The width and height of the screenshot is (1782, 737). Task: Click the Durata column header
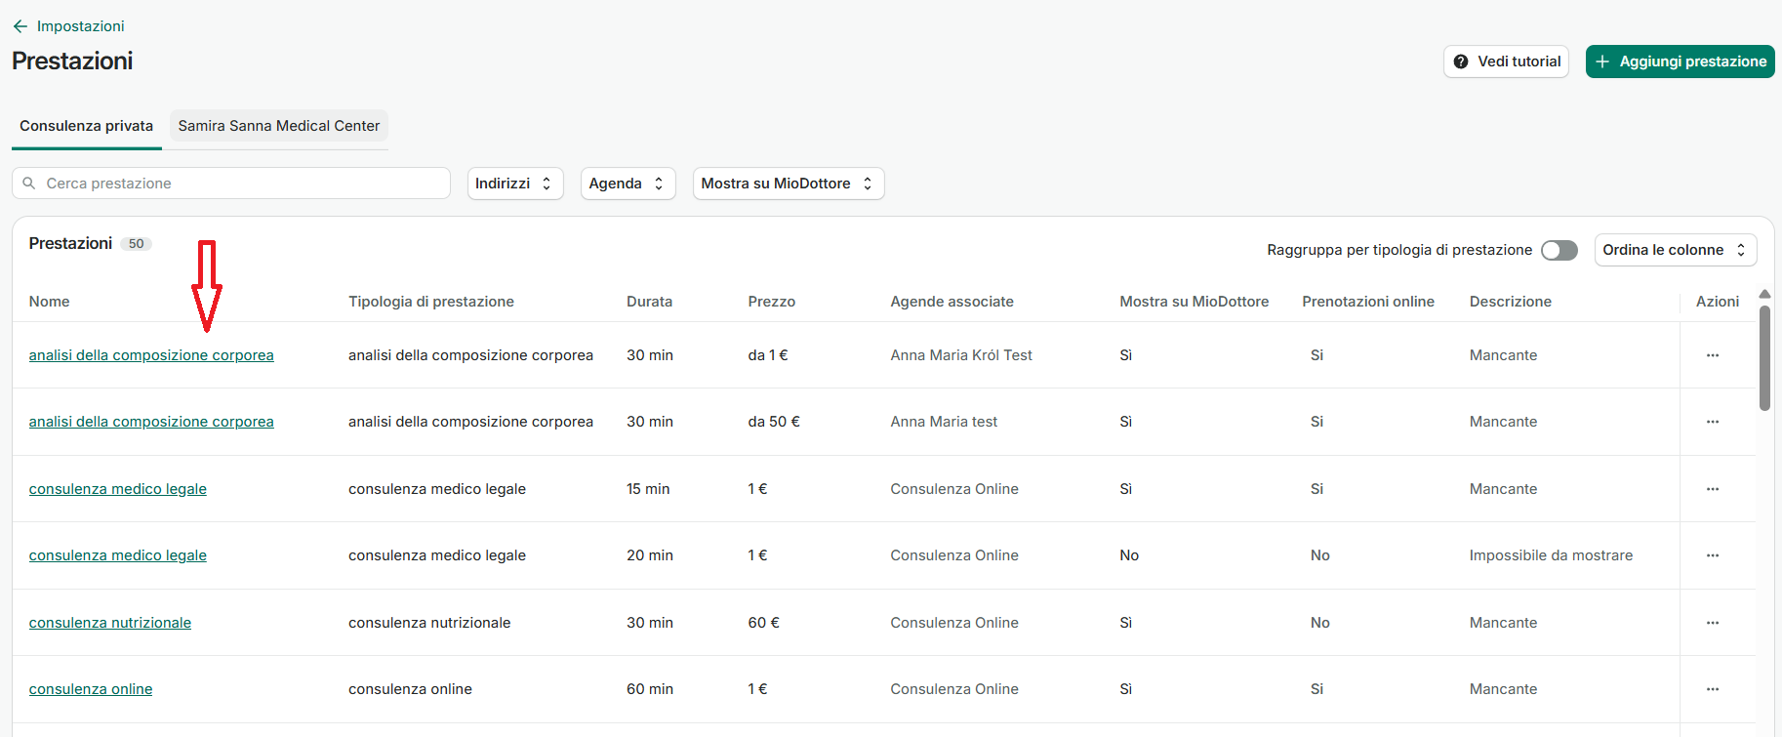coord(650,302)
